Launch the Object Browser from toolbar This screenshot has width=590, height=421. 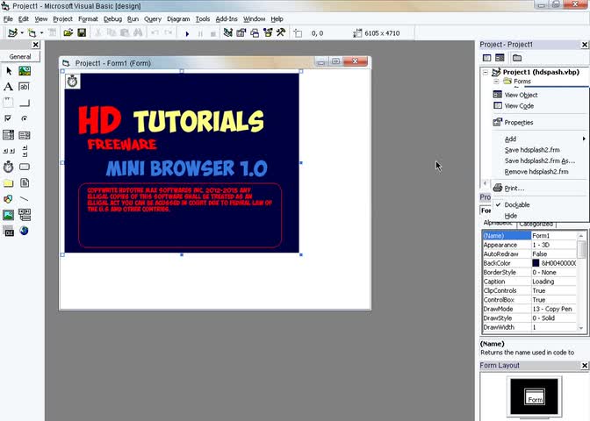pyautogui.click(x=268, y=33)
